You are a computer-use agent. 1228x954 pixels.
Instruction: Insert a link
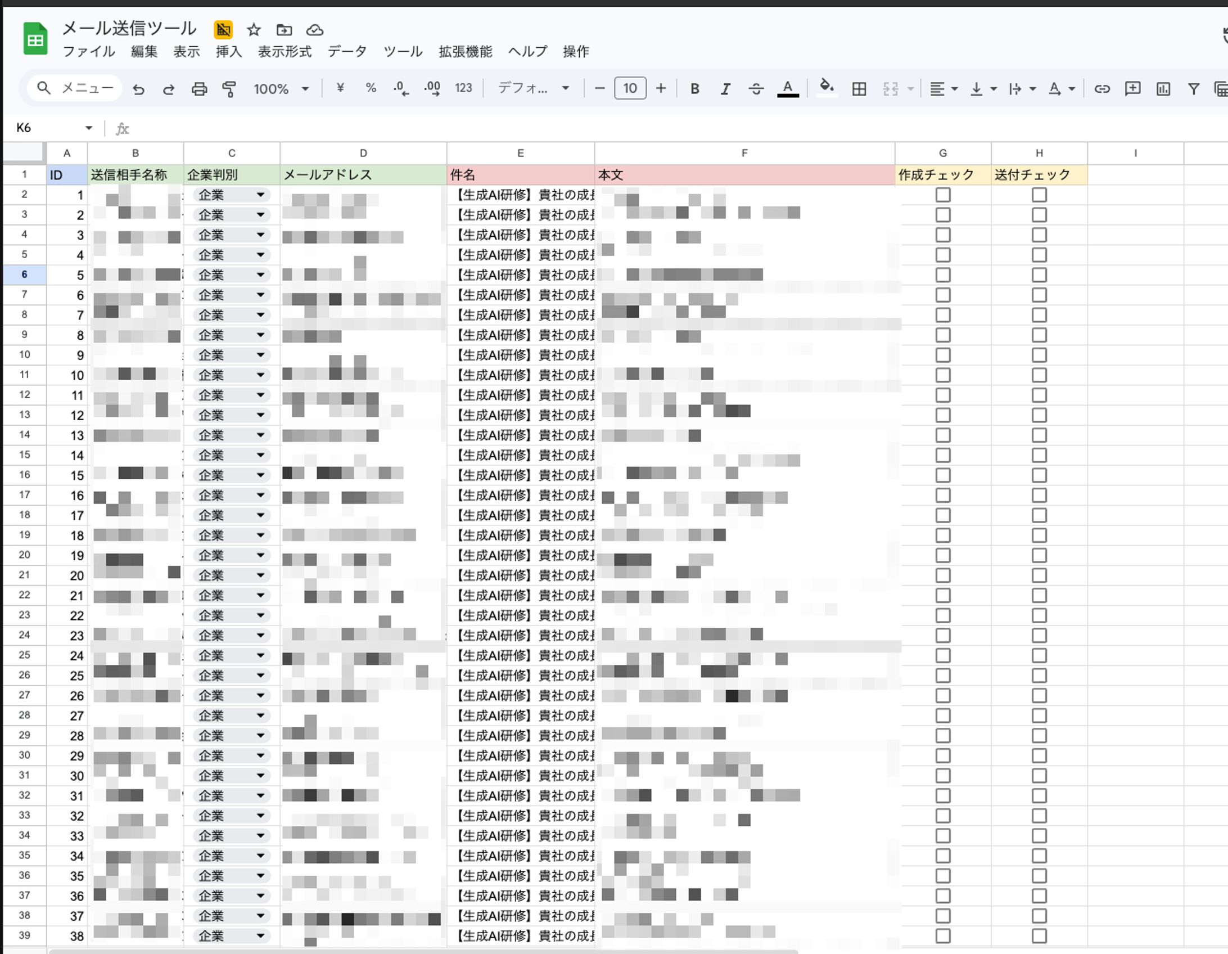pos(1102,88)
